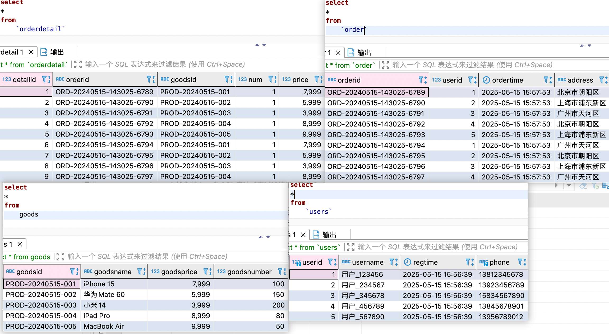Click the filter icon on the goodsprice column
609x334 pixels.
(206, 272)
